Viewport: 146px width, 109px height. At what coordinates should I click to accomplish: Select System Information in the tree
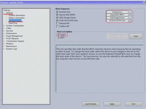click(x=17, y=15)
